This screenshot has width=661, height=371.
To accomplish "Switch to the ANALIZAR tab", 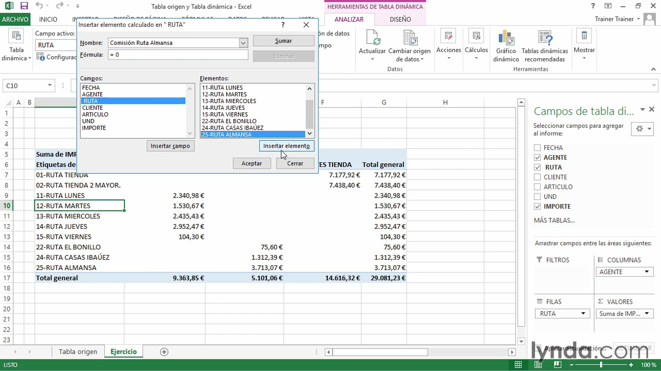I will click(349, 19).
